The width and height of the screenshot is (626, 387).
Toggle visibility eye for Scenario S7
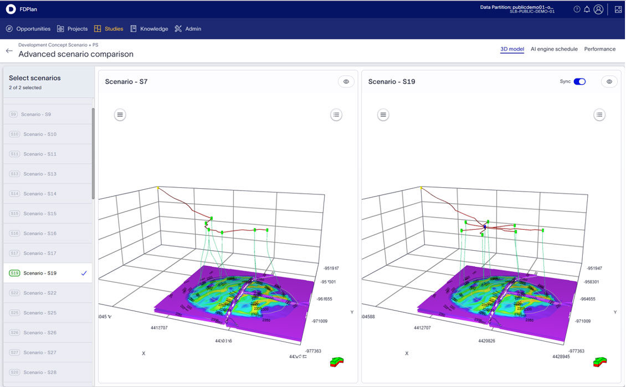pos(346,81)
